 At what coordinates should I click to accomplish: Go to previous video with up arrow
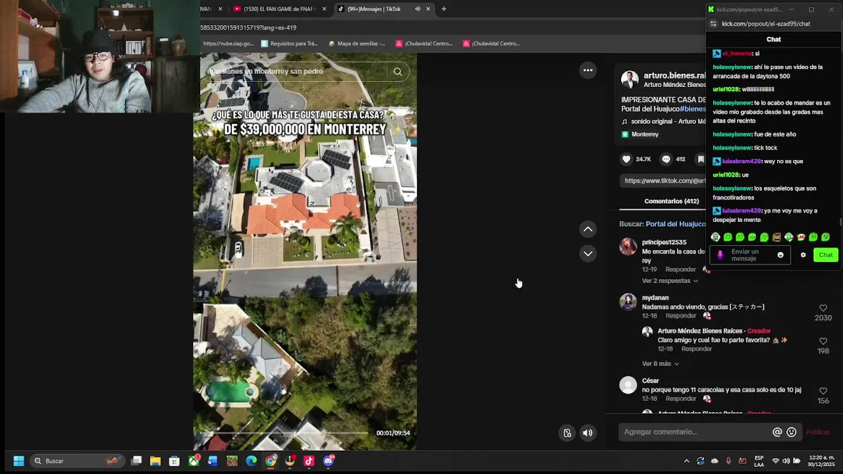coord(588,229)
